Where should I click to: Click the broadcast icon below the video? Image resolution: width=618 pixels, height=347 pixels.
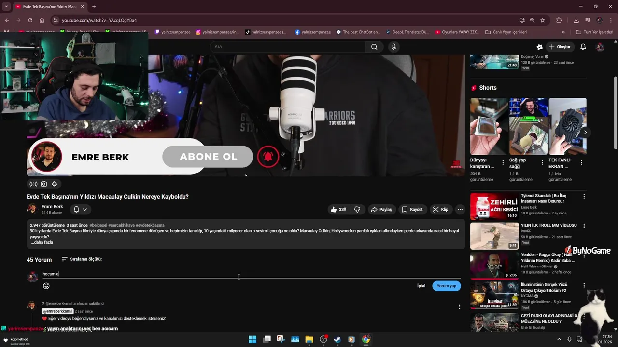pos(33,184)
